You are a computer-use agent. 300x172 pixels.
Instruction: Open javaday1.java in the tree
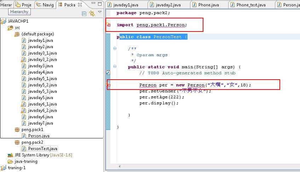click(40, 40)
